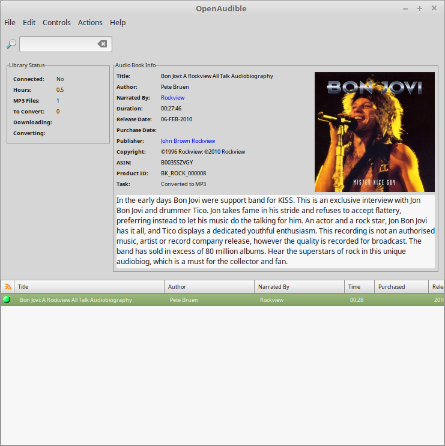
Task: Click the copyright text ©1996 Rockview
Action: point(203,152)
